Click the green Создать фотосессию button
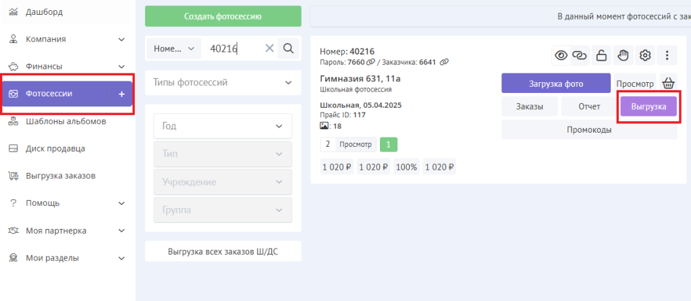This screenshot has height=301, width=691. [x=223, y=16]
